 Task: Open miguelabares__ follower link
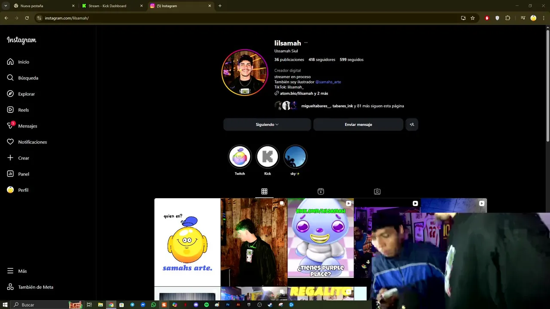[316, 106]
